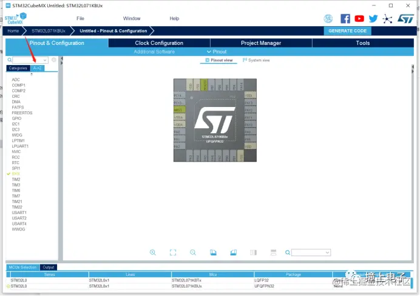The height and width of the screenshot is (296, 420).
Task: Click the UFQFPN32 package cell
Action: [x=264, y=286]
